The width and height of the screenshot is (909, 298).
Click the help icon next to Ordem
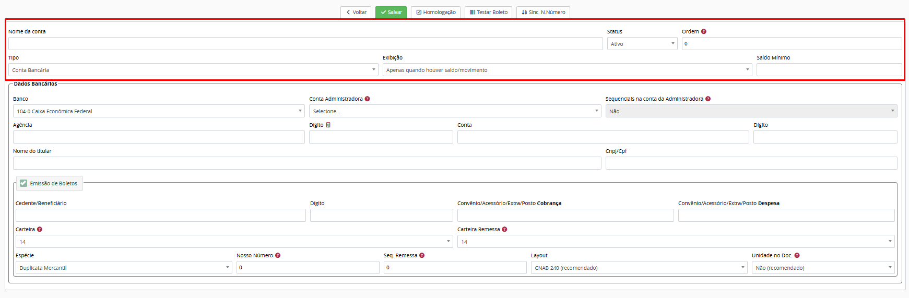click(703, 31)
